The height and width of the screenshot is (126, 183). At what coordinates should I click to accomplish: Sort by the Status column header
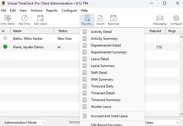67,31
